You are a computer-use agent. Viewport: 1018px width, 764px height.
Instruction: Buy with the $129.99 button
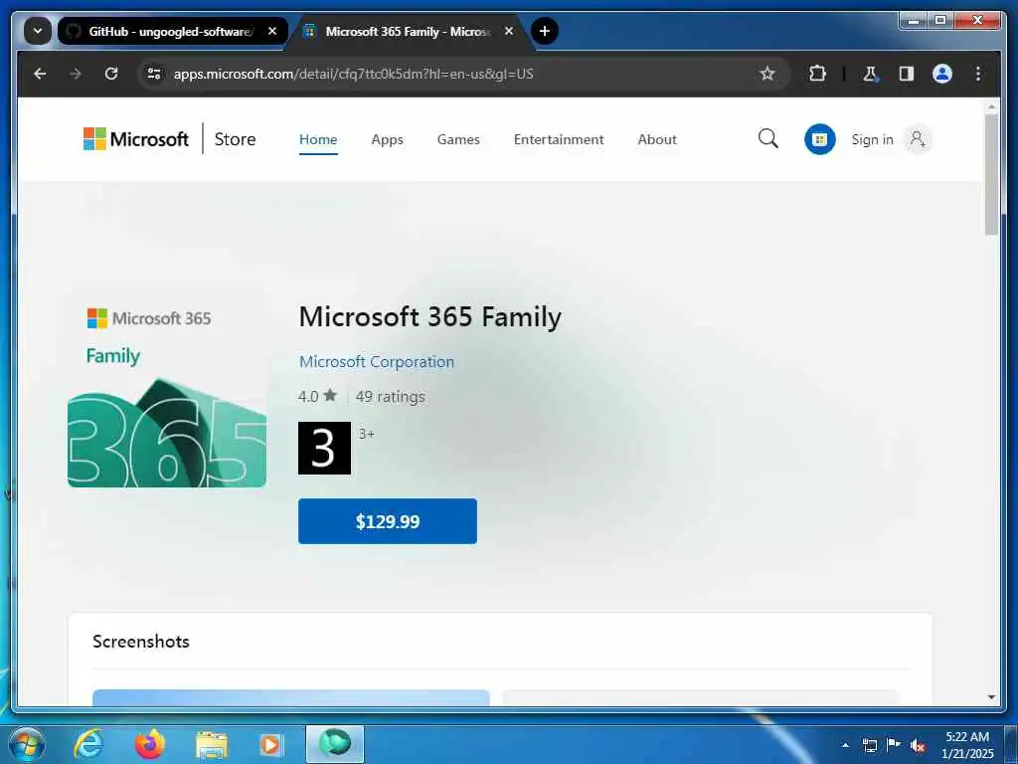tap(388, 521)
